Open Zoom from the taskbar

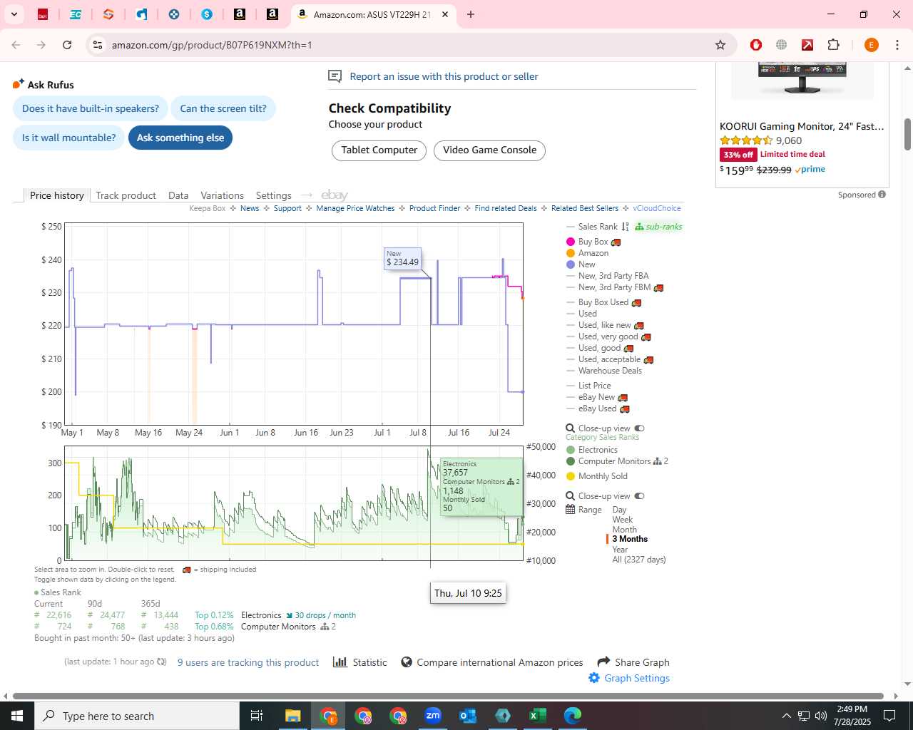pos(433,716)
